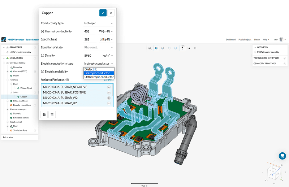Open specific heat unit dropdown J/(kg·K)
Image resolution: width=289 pixels, height=187 pixels.
pos(106,39)
